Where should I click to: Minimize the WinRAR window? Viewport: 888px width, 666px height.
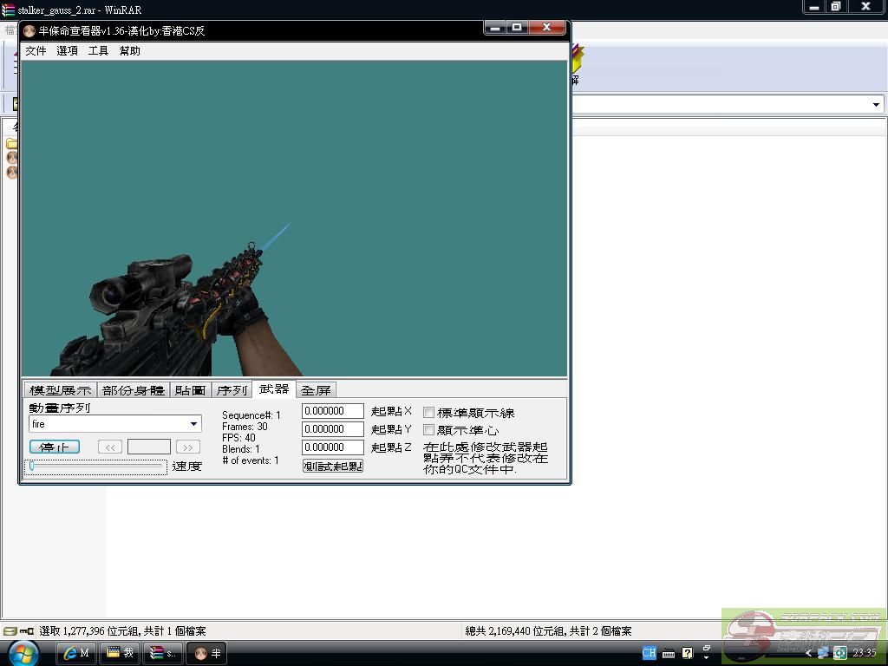[814, 7]
